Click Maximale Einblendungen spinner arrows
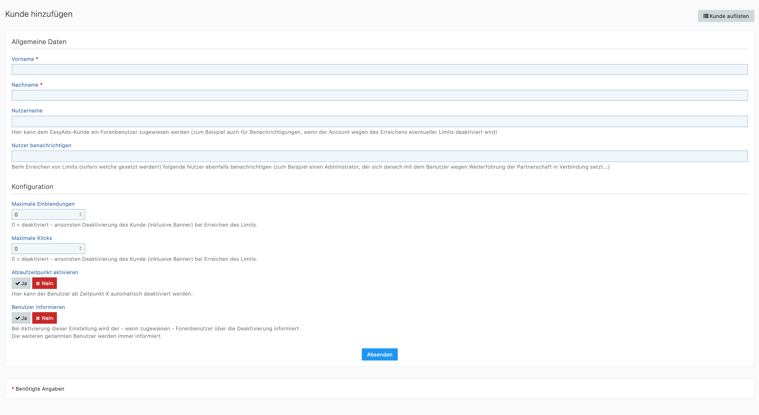This screenshot has width=759, height=415. click(80, 214)
